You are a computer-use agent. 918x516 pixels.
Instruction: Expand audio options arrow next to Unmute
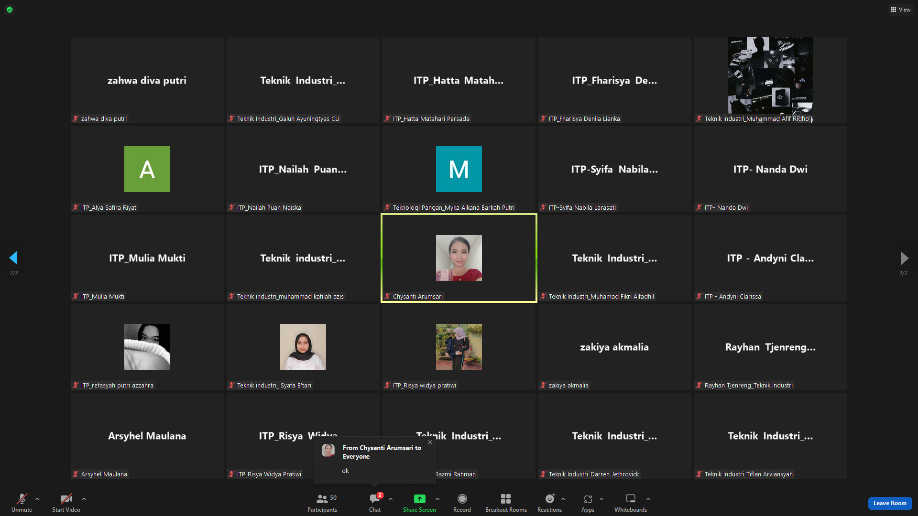(x=37, y=499)
